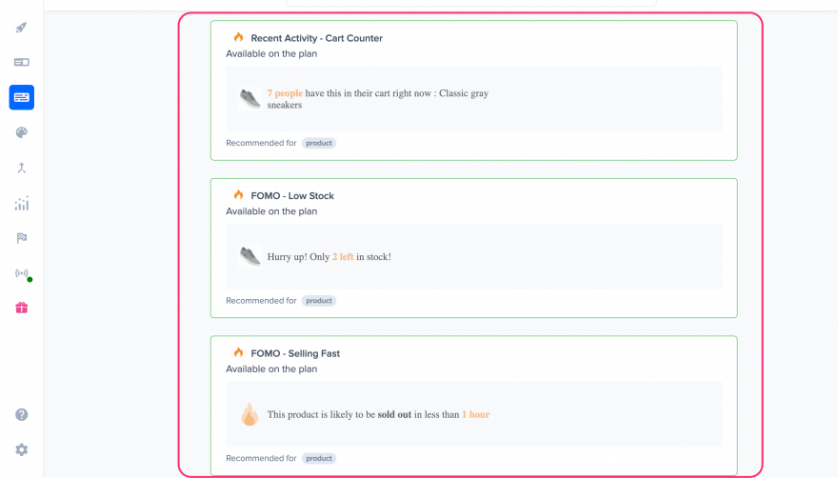Click the sneaker thumbnail in Cart Counter preview
This screenshot has width=838, height=478.
[x=249, y=98]
